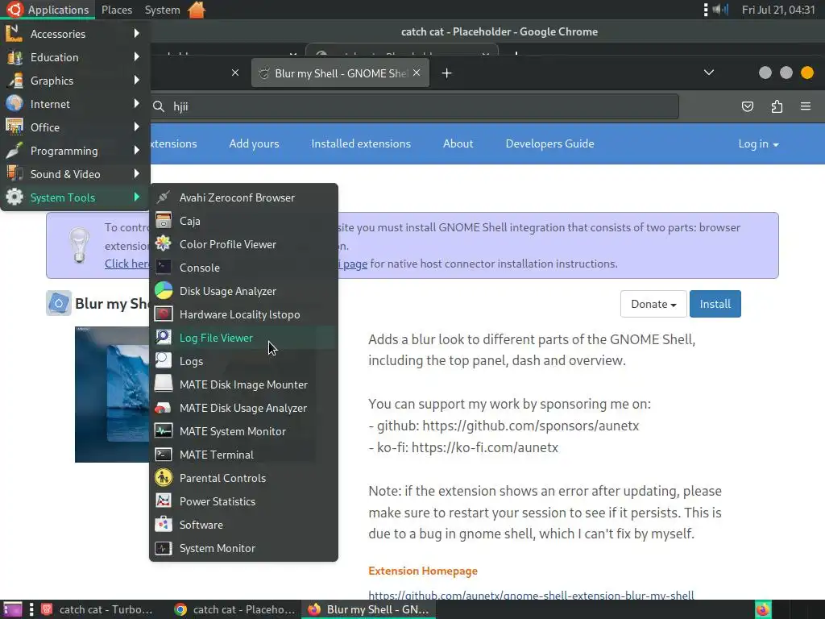The image size is (825, 619).
Task: Open a new Firefox tab
Action: tap(446, 73)
